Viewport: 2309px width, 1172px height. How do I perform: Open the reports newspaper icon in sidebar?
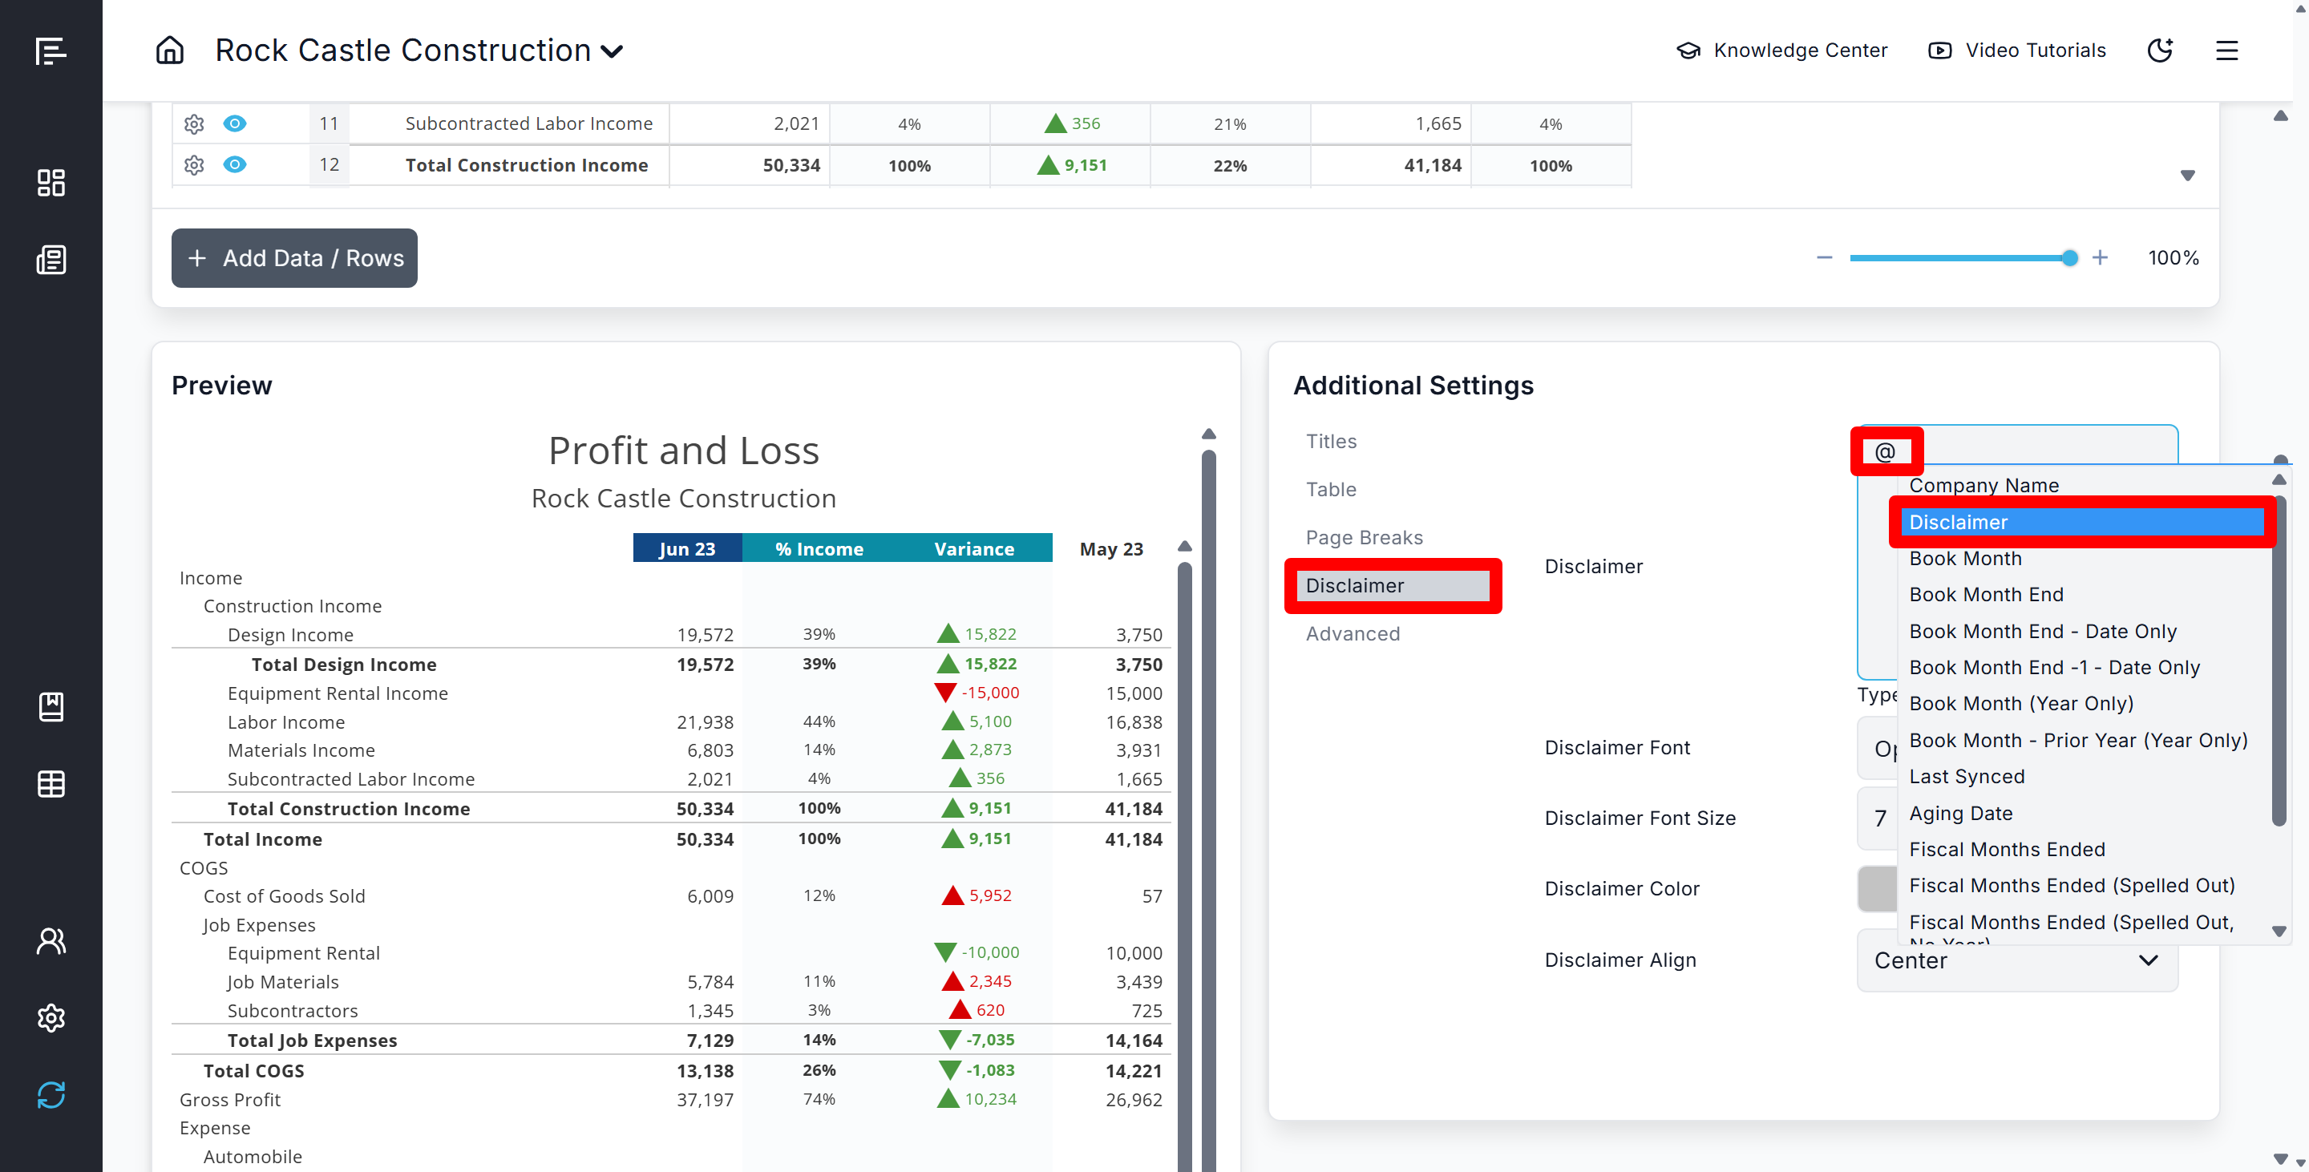(x=51, y=260)
